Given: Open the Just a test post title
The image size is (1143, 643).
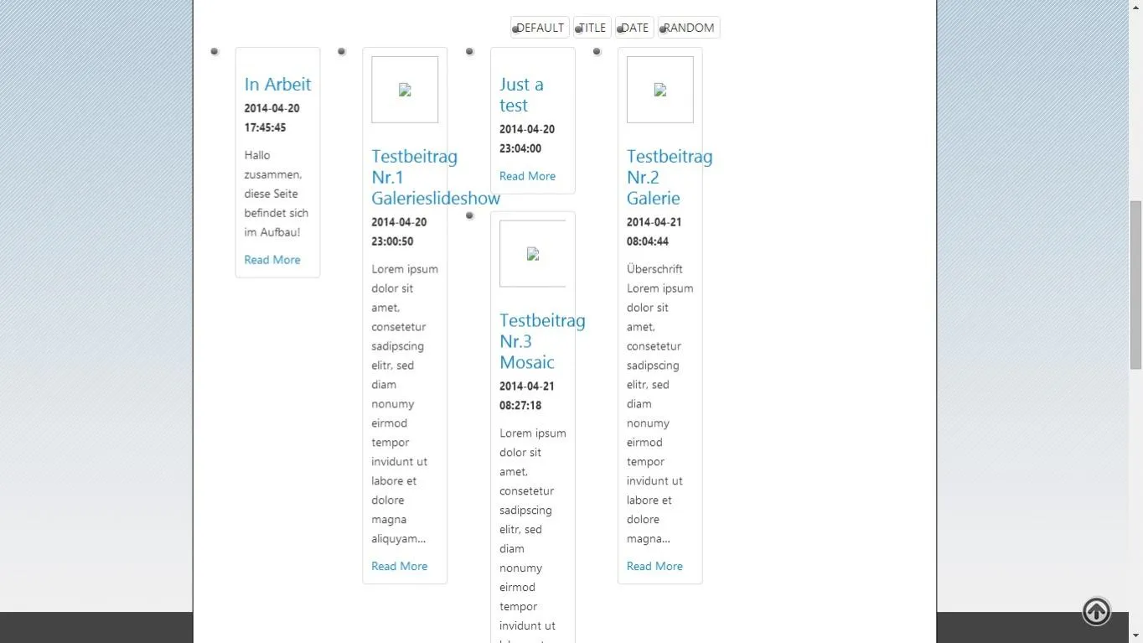Looking at the screenshot, I should [521, 95].
